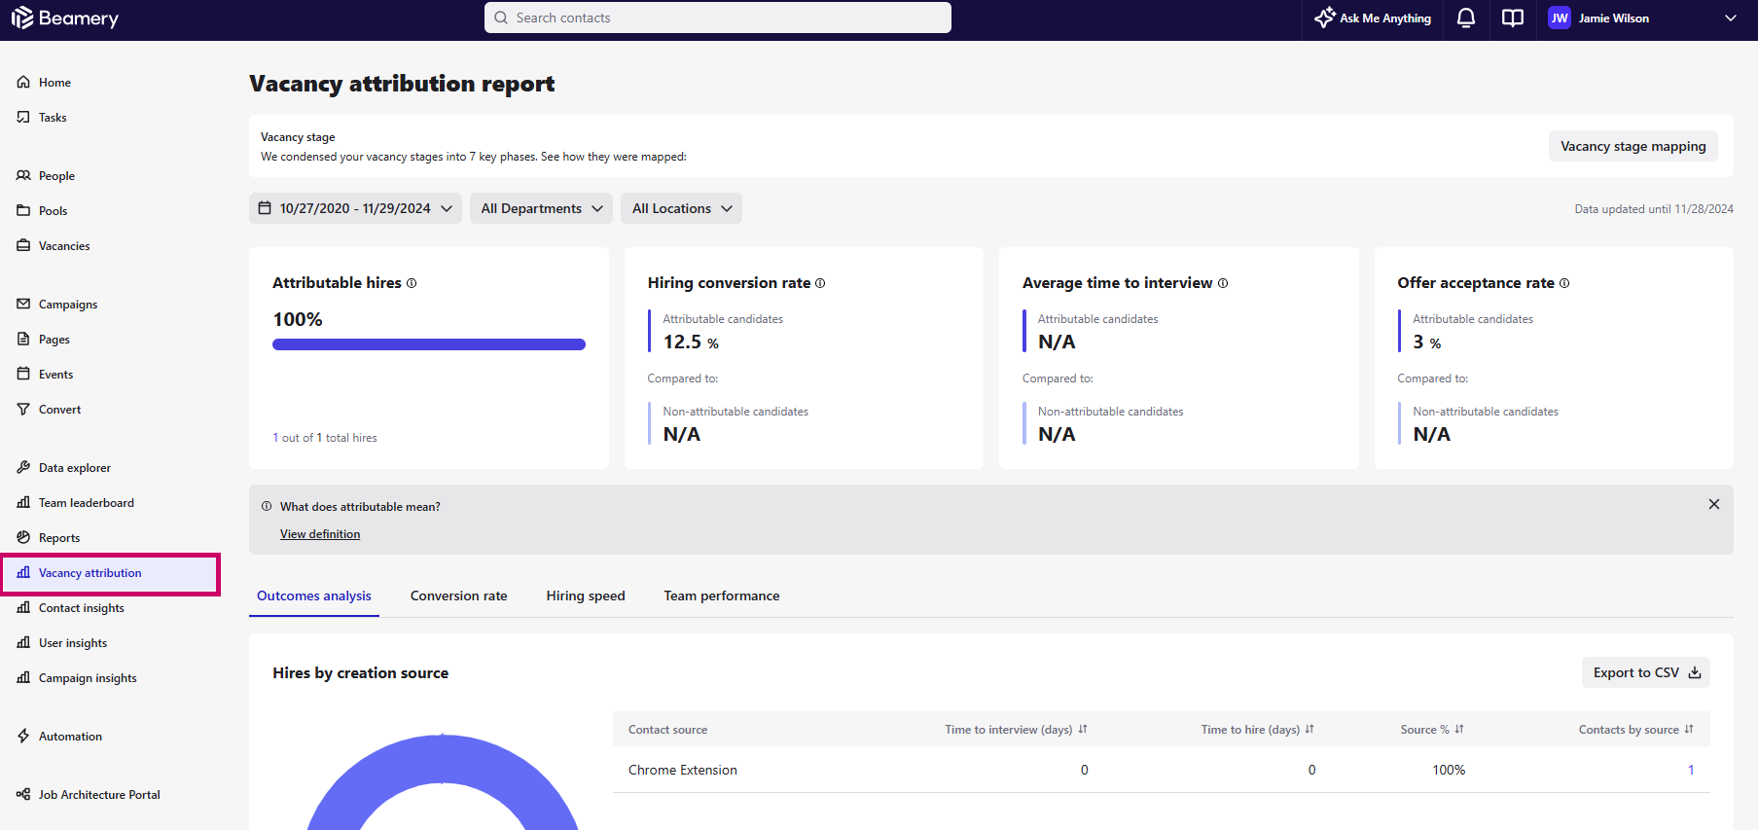This screenshot has height=830, width=1758.
Task: Sort by Contacts by source column
Action: coord(1689,730)
